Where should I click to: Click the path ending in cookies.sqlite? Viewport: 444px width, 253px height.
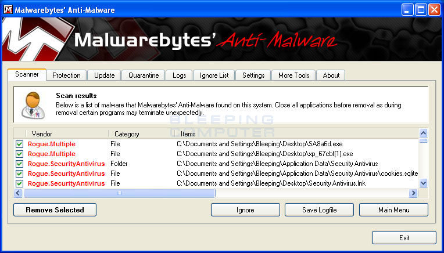click(298, 174)
